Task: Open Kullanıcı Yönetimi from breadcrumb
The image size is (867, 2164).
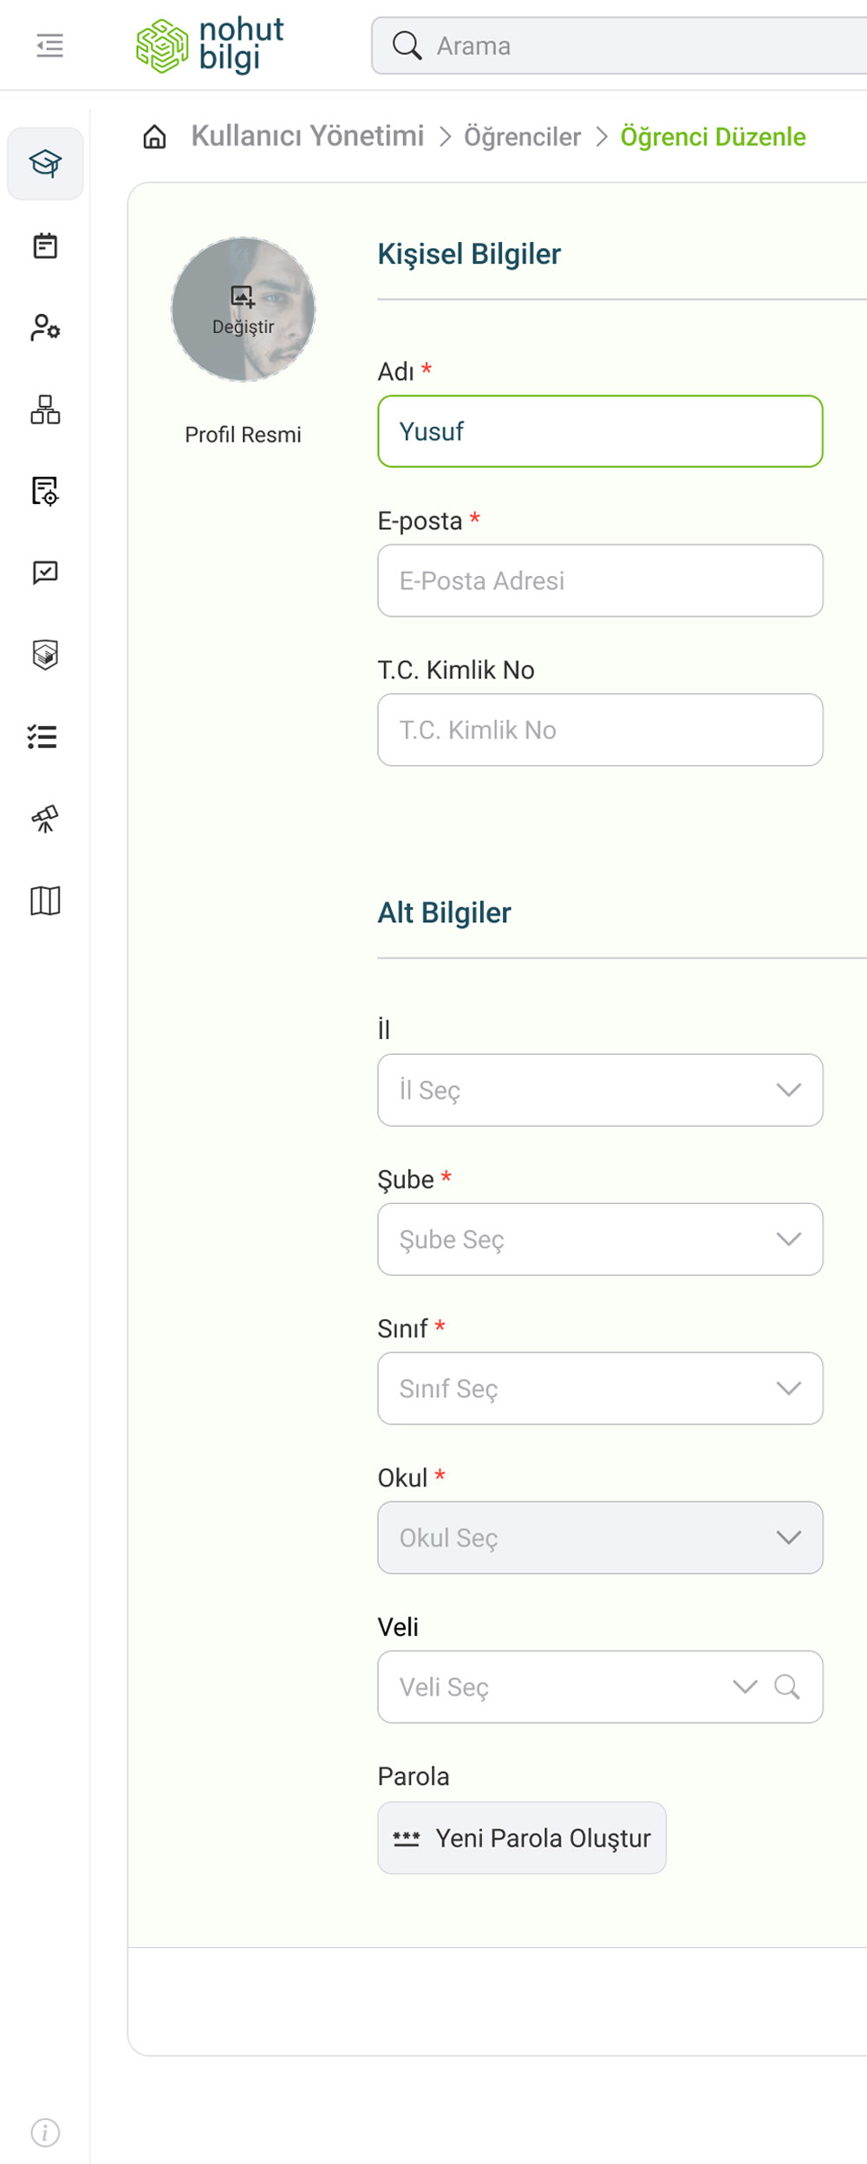Action: pos(308,136)
